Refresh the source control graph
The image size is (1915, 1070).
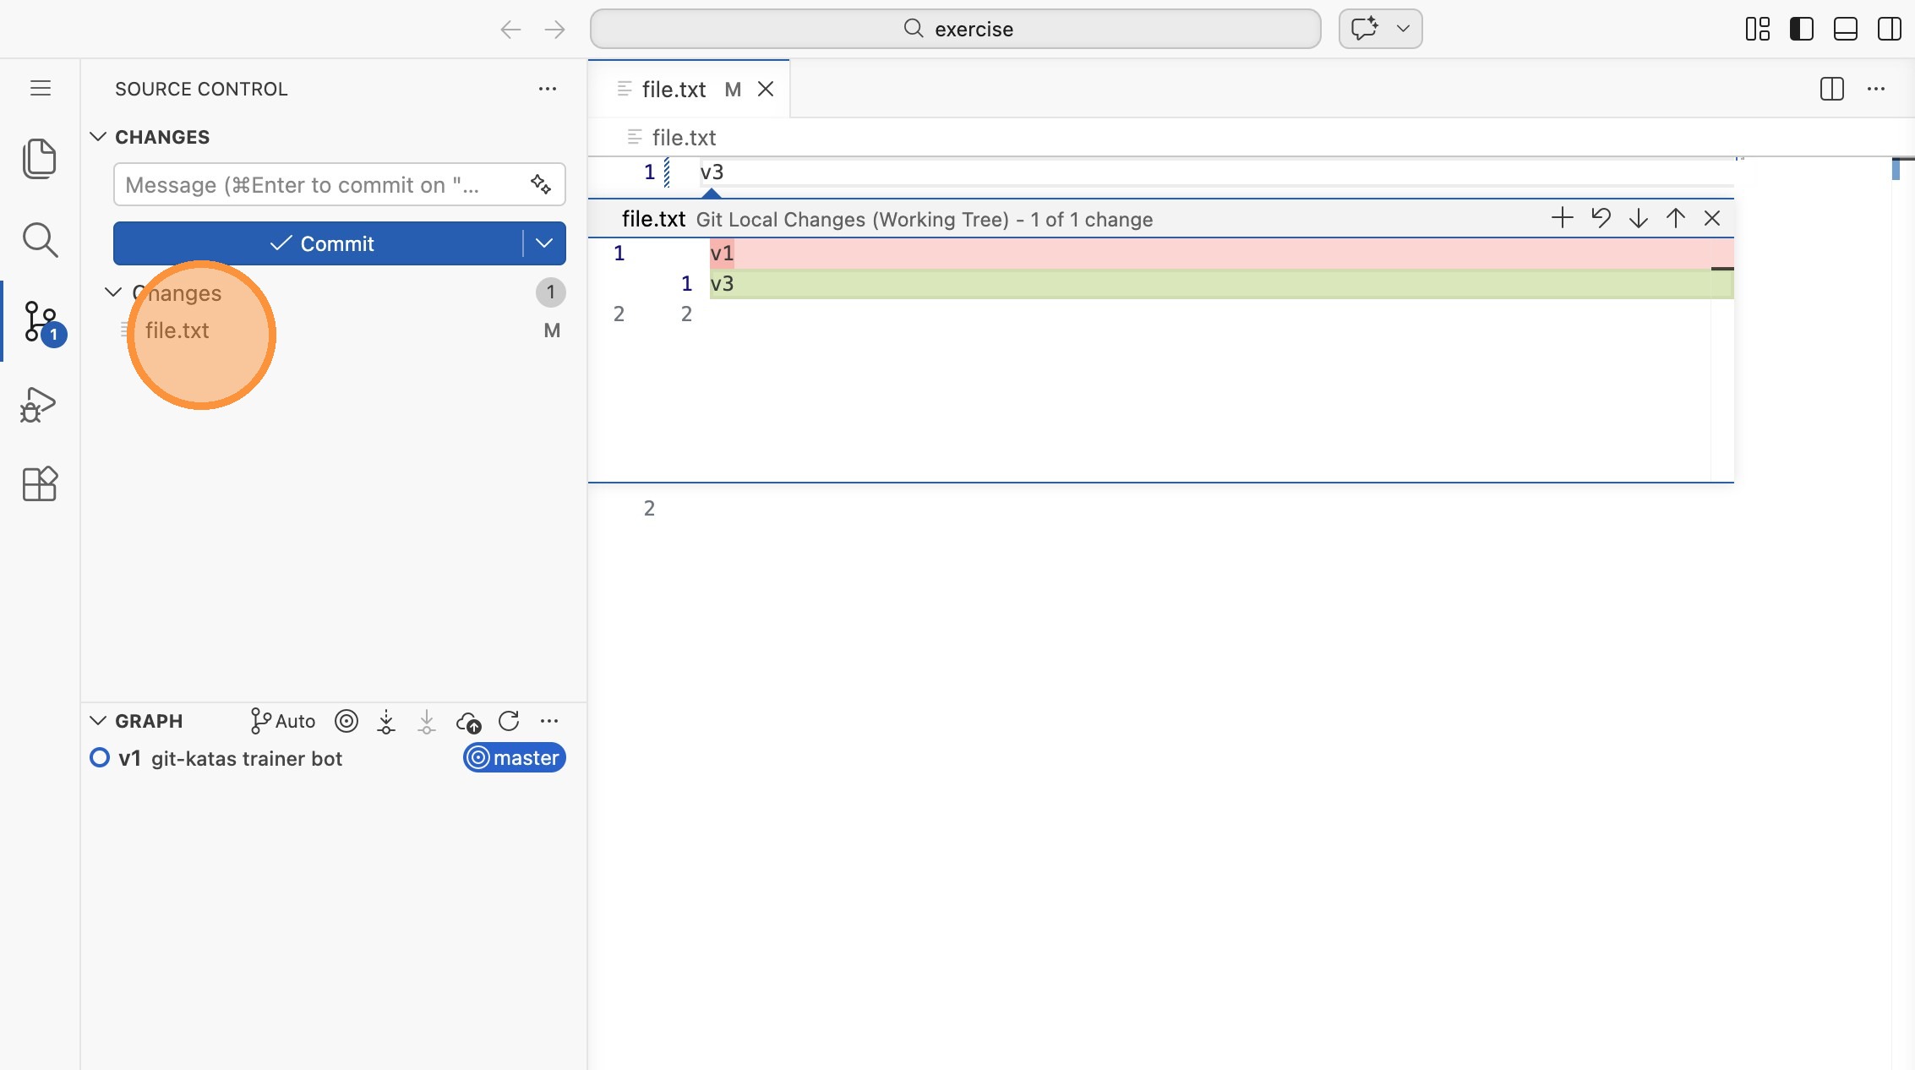(x=509, y=721)
